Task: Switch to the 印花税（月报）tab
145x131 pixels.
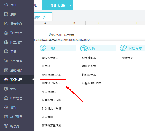Action: click(57, 5)
